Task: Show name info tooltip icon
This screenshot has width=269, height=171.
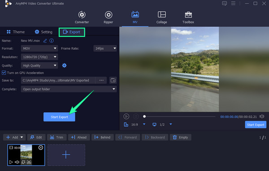Action: (52, 40)
